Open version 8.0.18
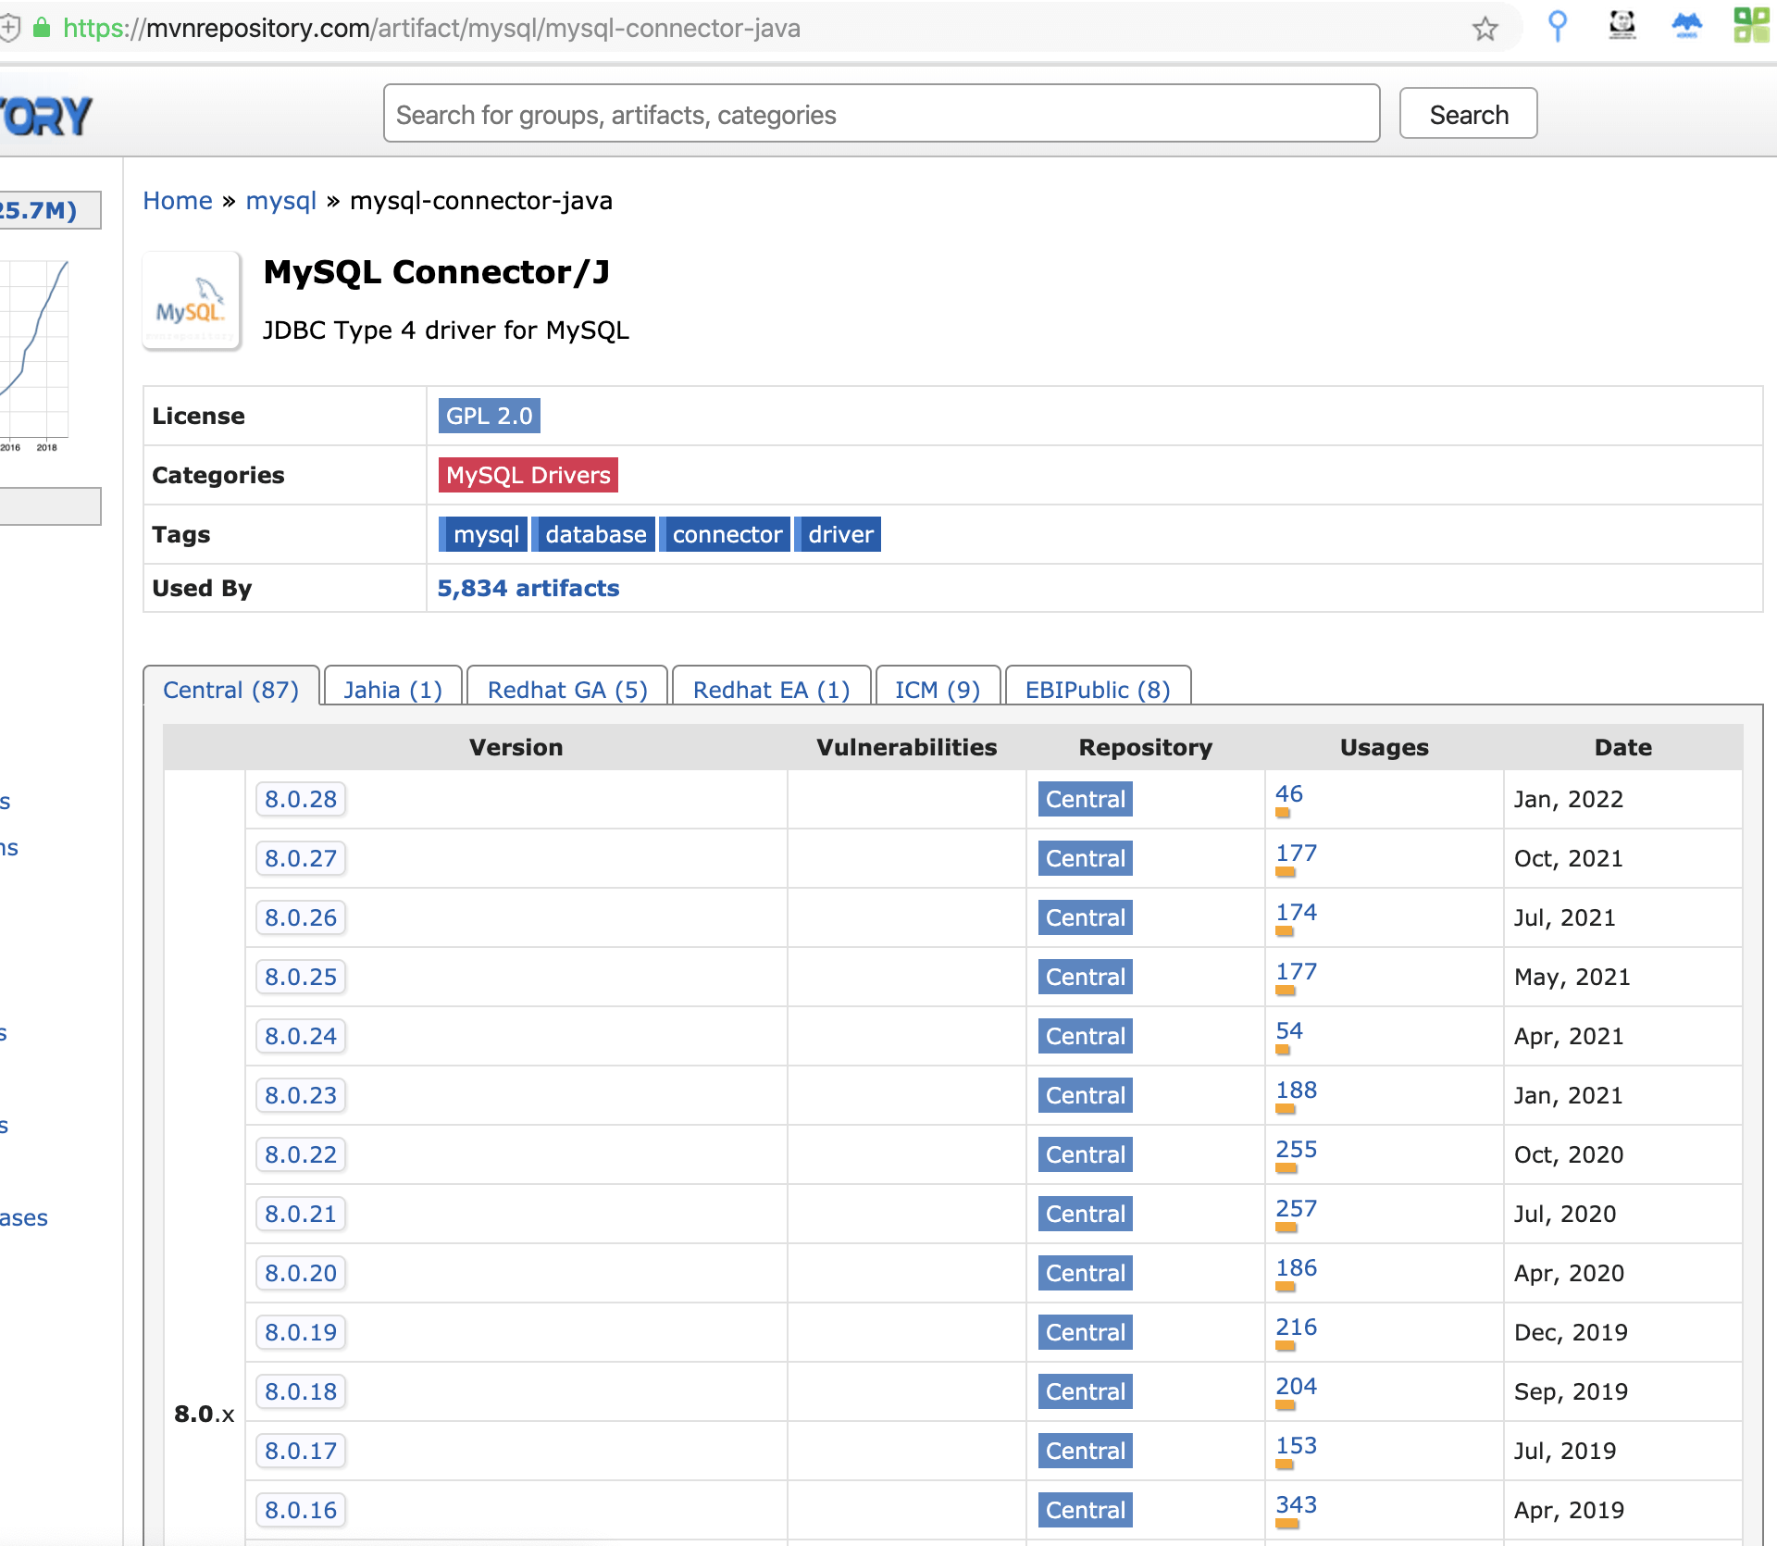1777x1546 pixels. 300,1391
